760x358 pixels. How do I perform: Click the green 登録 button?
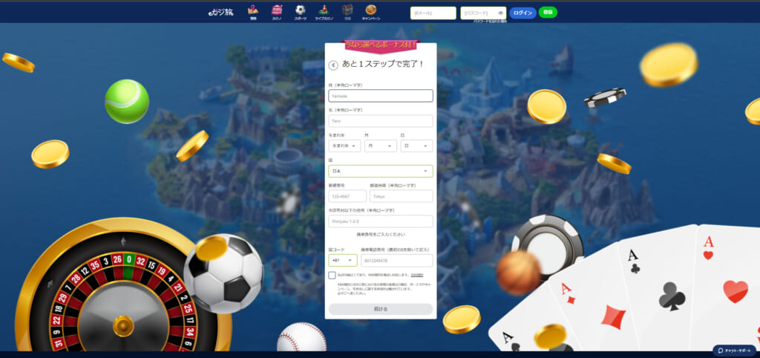pos(548,12)
